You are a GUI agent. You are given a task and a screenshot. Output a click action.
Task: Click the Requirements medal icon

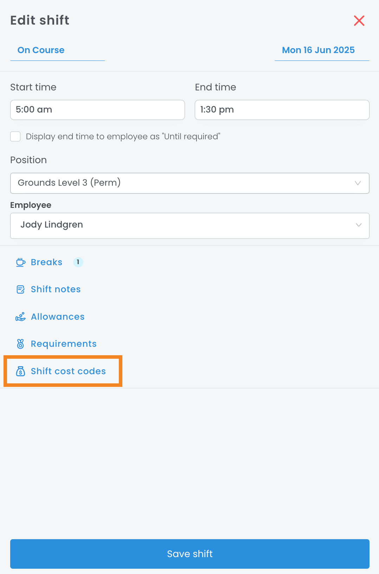(21, 344)
